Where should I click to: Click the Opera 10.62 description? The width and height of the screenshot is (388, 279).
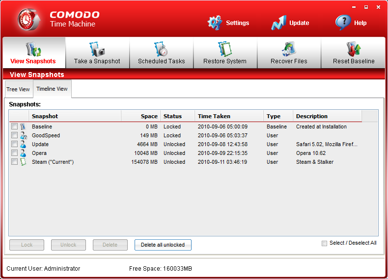(311, 153)
